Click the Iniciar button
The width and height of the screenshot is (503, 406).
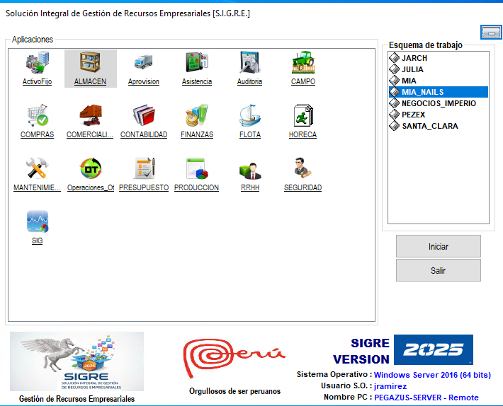pyautogui.click(x=438, y=247)
